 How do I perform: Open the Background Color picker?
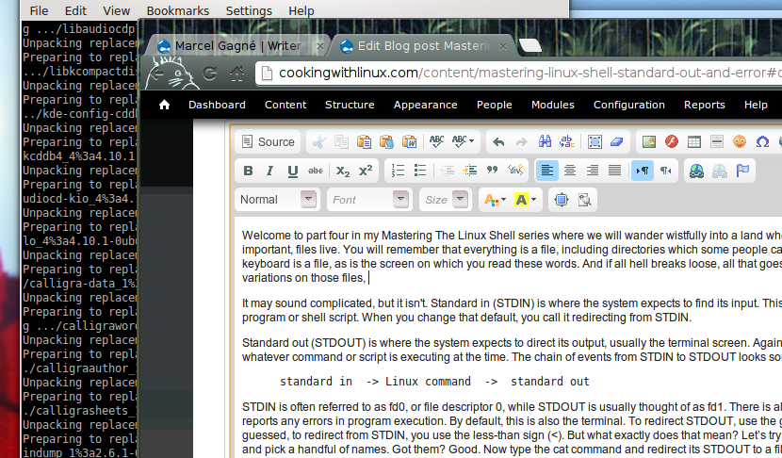525,200
